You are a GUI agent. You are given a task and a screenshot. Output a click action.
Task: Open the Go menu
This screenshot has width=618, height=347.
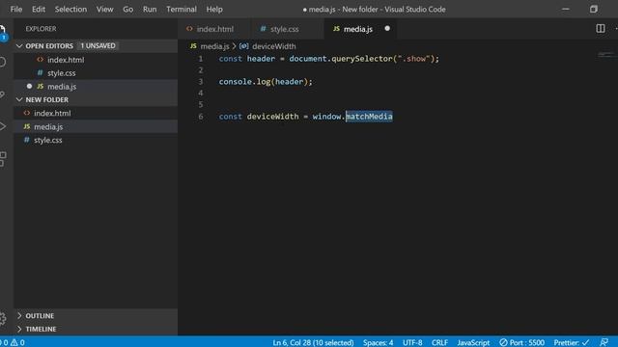click(x=127, y=9)
